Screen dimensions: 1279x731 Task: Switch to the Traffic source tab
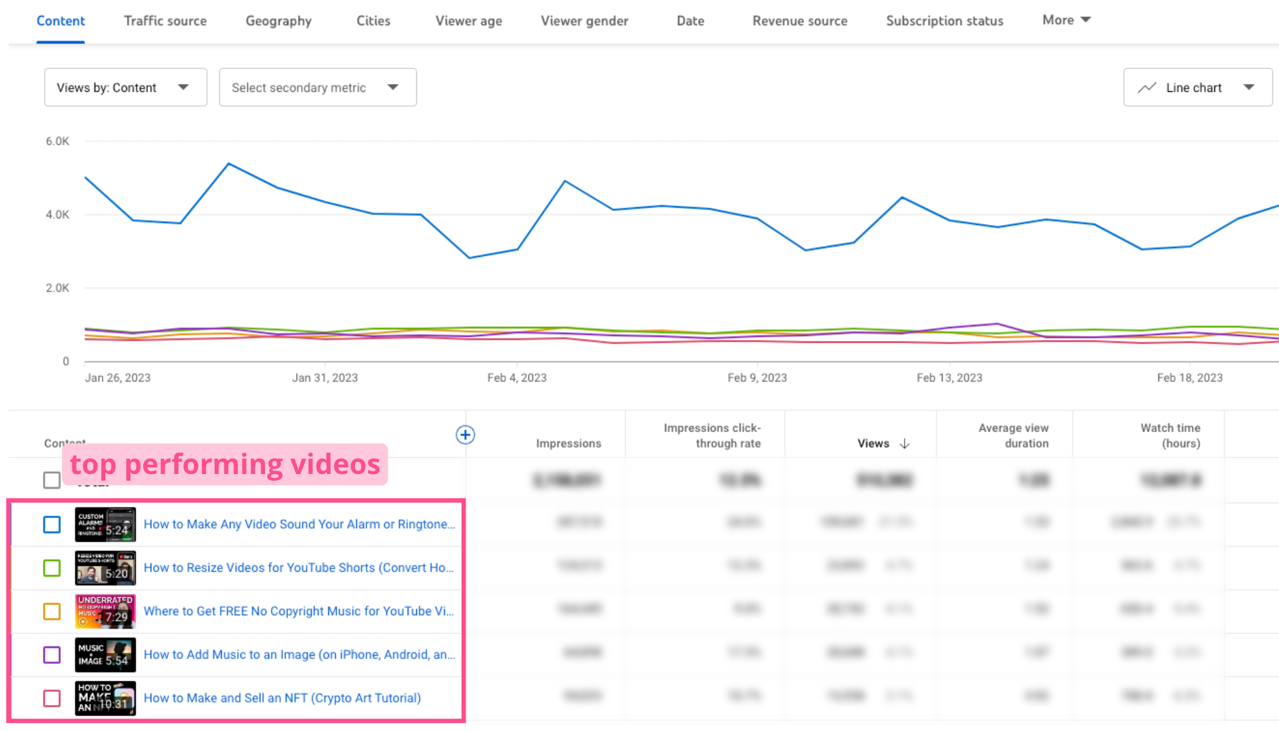point(165,21)
